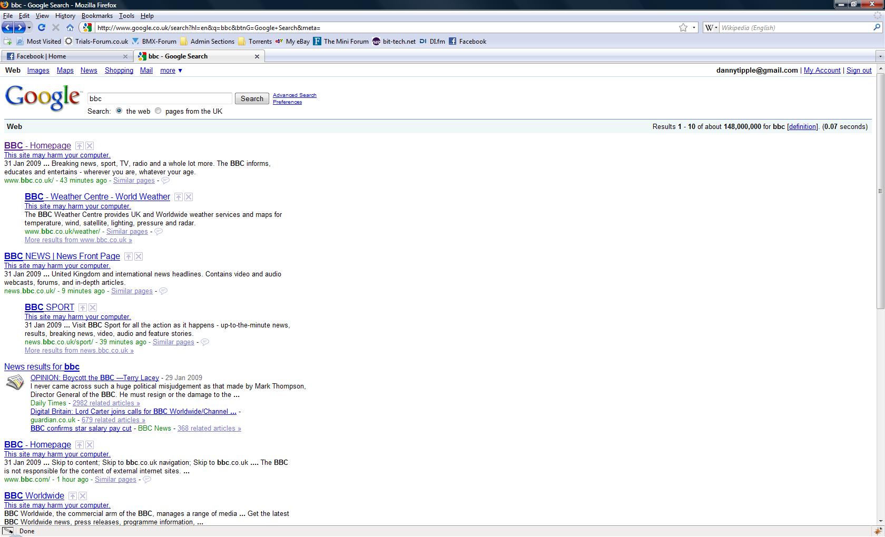The width and height of the screenshot is (885, 537).
Task: Open Google Images link
Action: coord(38,70)
